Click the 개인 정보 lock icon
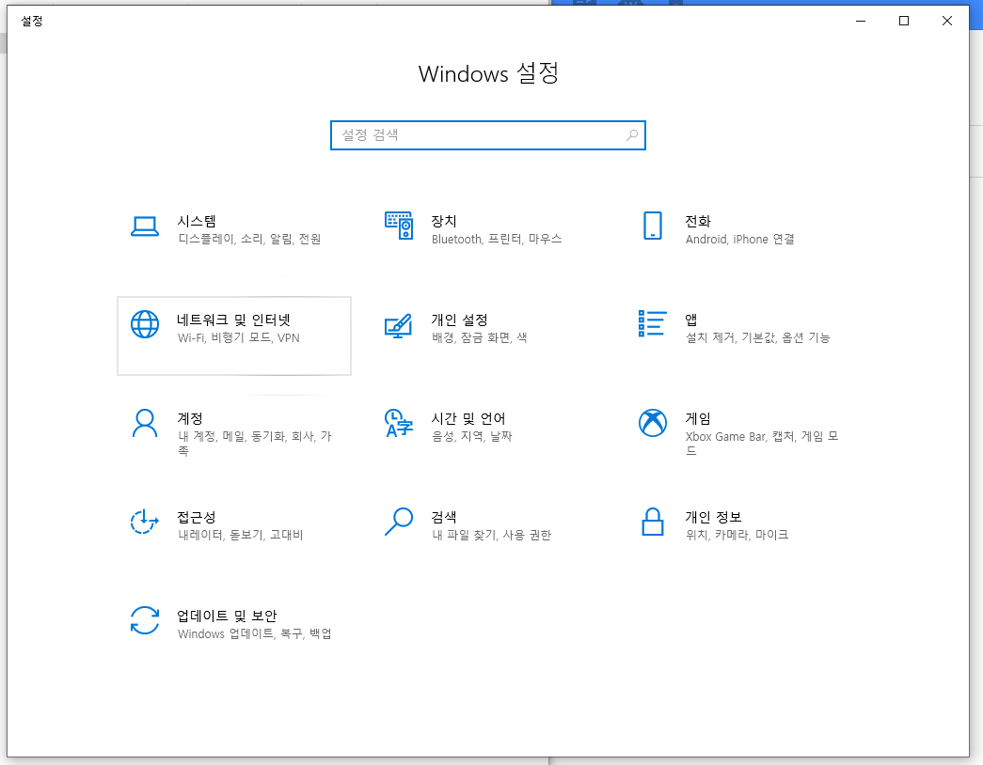The width and height of the screenshot is (983, 765). click(x=653, y=522)
